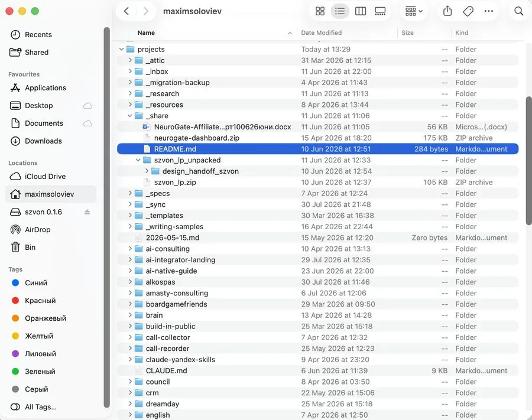Open the Share toolbar button
Screen dimensions: 532x420
coord(447,11)
